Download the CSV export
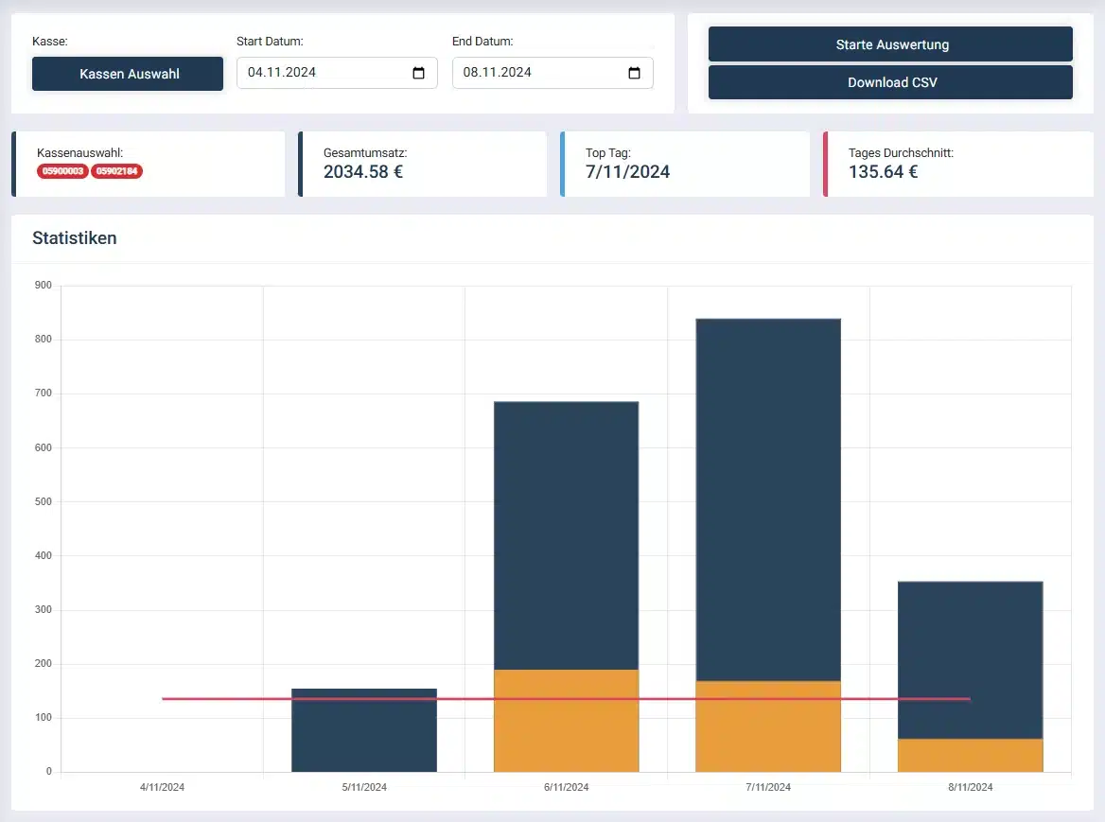Screen dimensions: 1105x822 click(x=890, y=82)
